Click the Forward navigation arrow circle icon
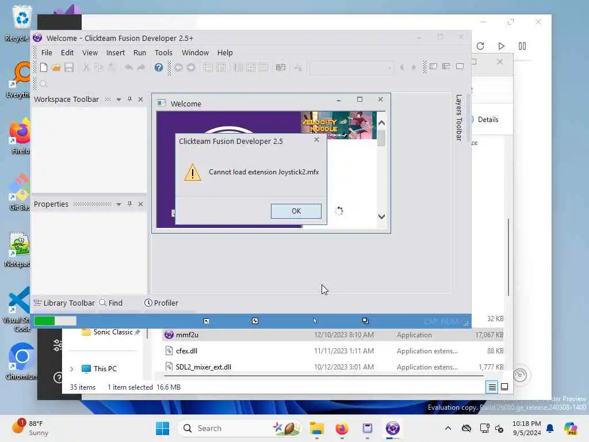 (x=191, y=67)
